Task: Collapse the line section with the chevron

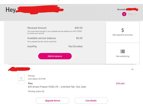Action: [132, 69]
